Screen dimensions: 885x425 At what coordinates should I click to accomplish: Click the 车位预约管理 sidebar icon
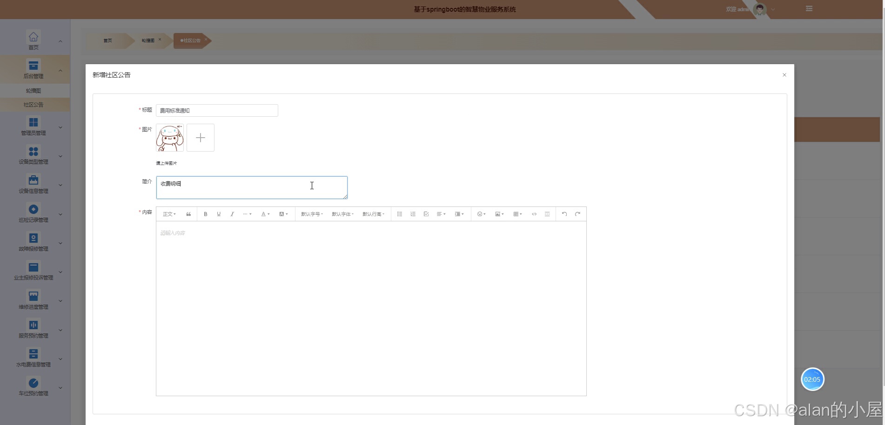tap(34, 383)
